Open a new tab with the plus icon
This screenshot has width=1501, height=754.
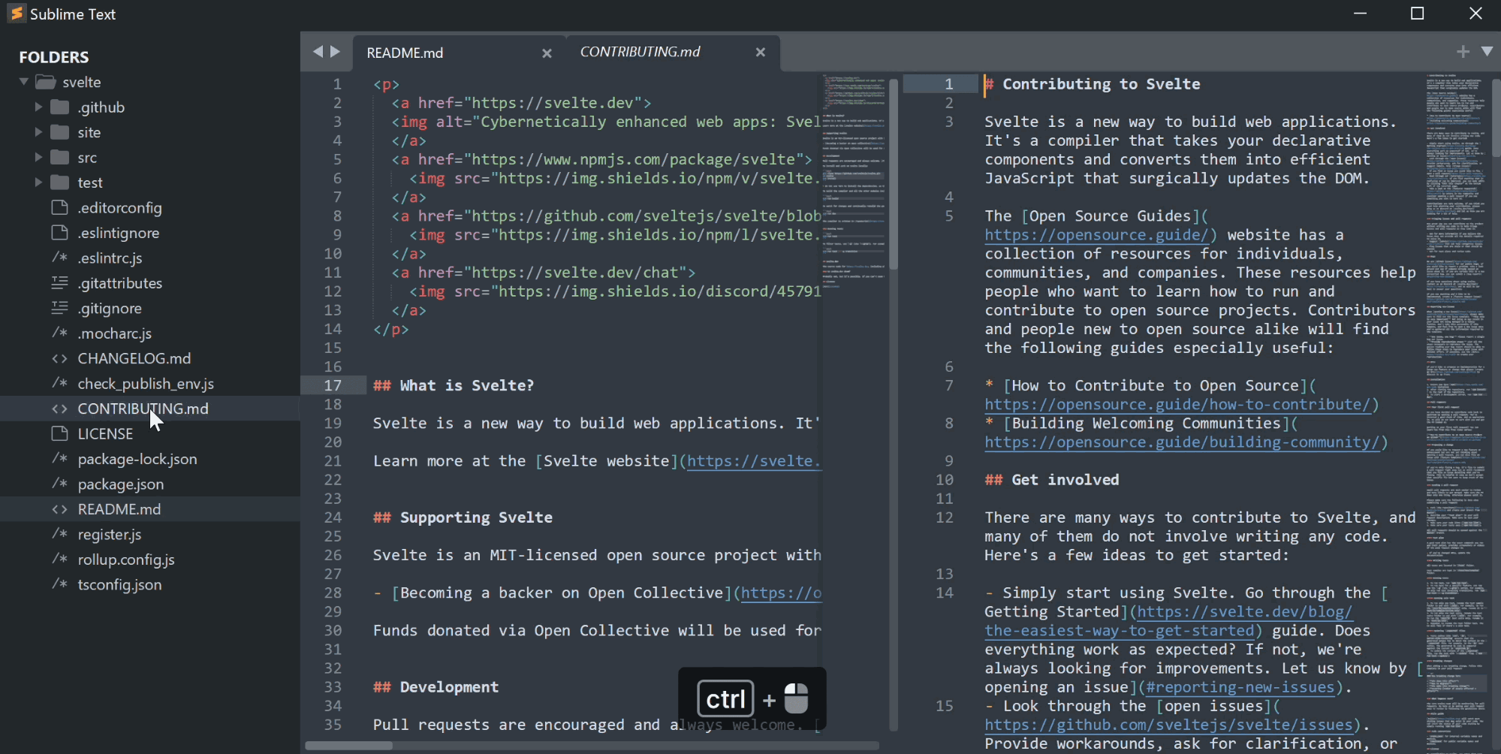(x=1463, y=51)
